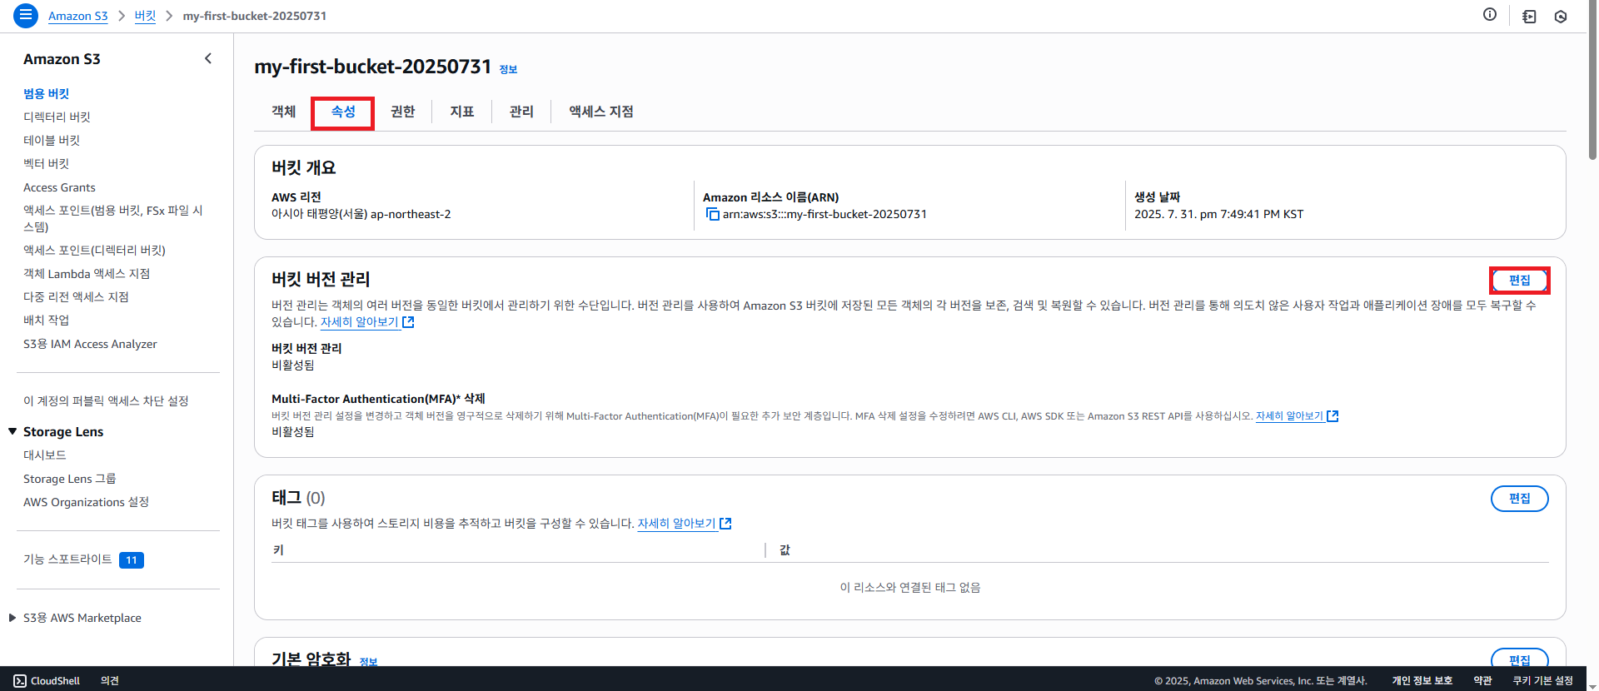Open the tags 자세히 알아보기 link

click(677, 524)
